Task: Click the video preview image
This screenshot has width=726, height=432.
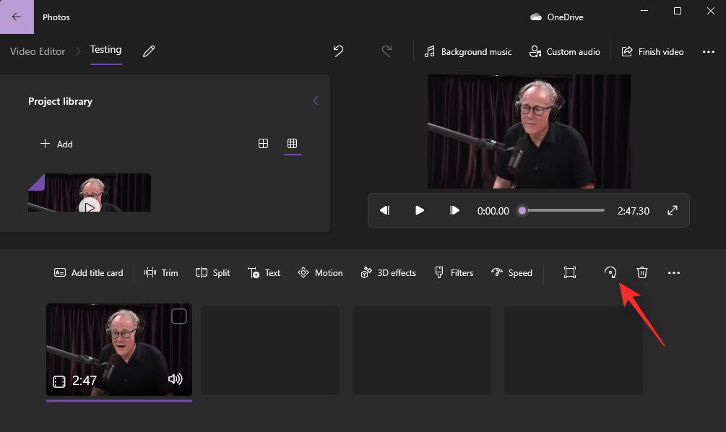Action: (x=529, y=131)
